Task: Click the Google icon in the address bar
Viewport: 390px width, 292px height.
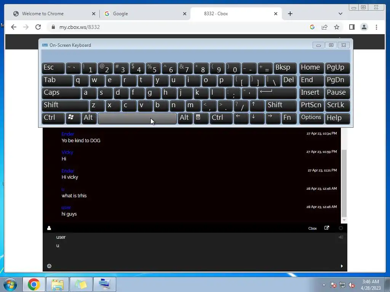Action: (312, 27)
